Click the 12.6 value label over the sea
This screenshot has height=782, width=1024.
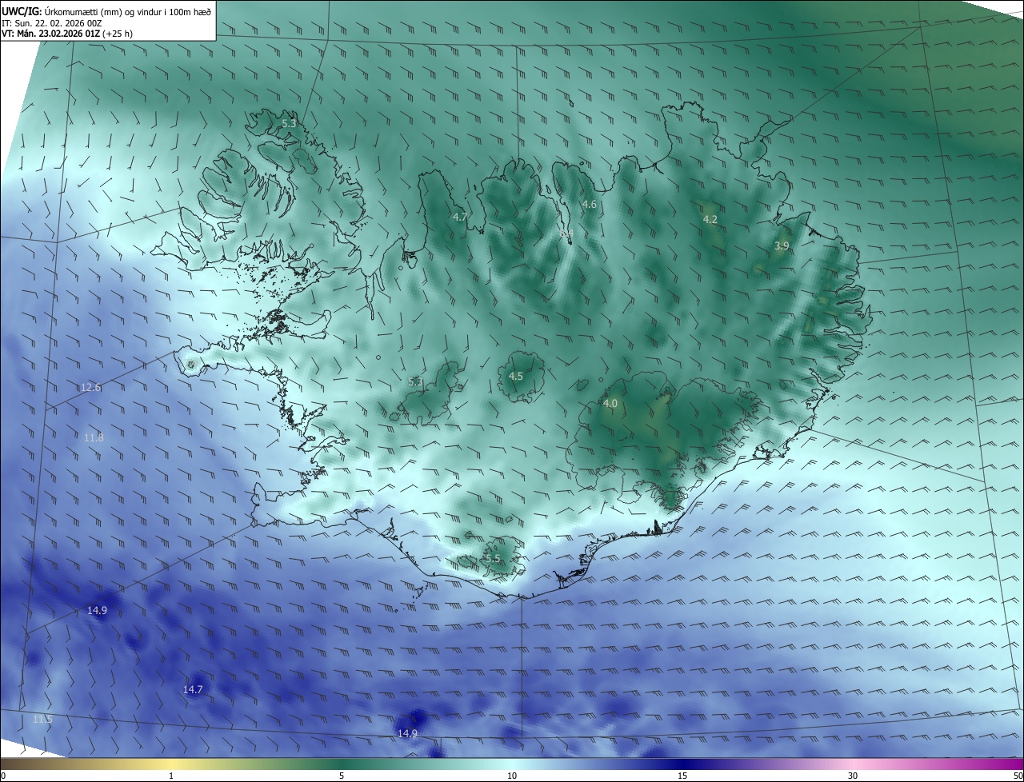pos(91,388)
